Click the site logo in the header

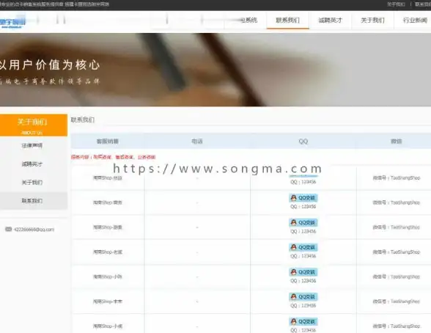[x=12, y=23]
